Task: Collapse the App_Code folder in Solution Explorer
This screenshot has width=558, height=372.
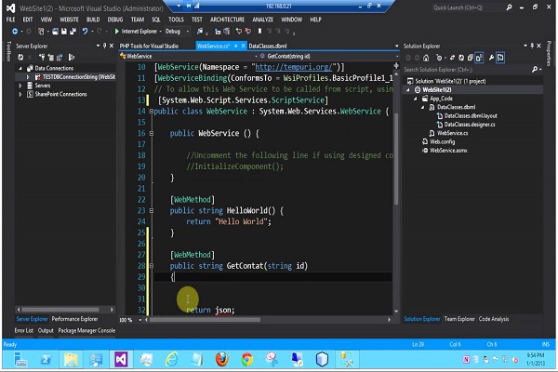Action: pyautogui.click(x=416, y=99)
